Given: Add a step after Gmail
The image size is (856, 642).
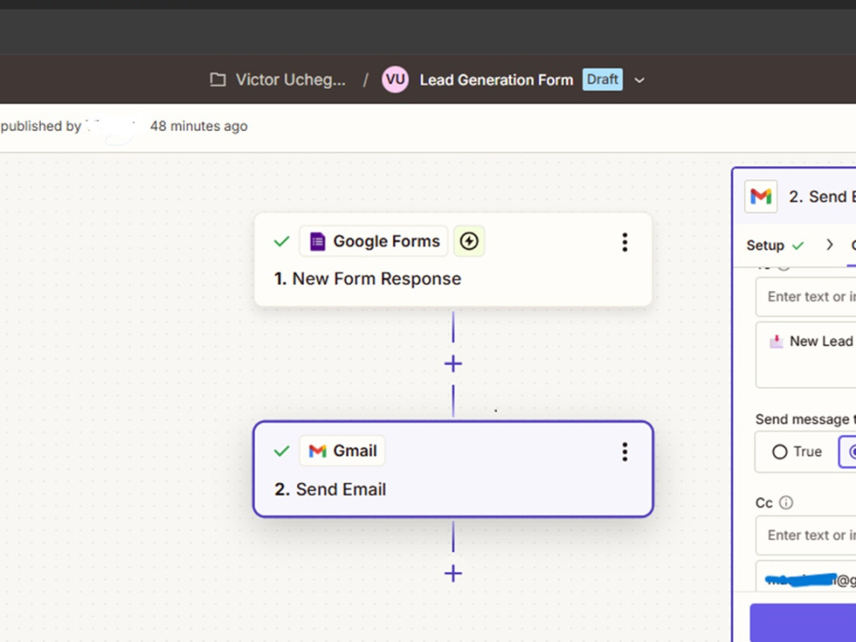Looking at the screenshot, I should (x=453, y=574).
